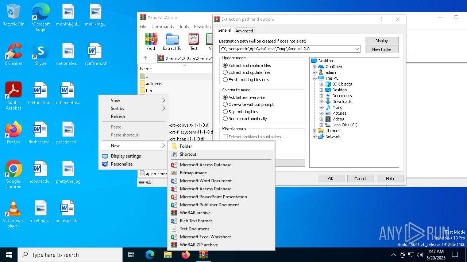467x262 pixels.
Task: Create a new Folder from submenu
Action: coord(221,146)
